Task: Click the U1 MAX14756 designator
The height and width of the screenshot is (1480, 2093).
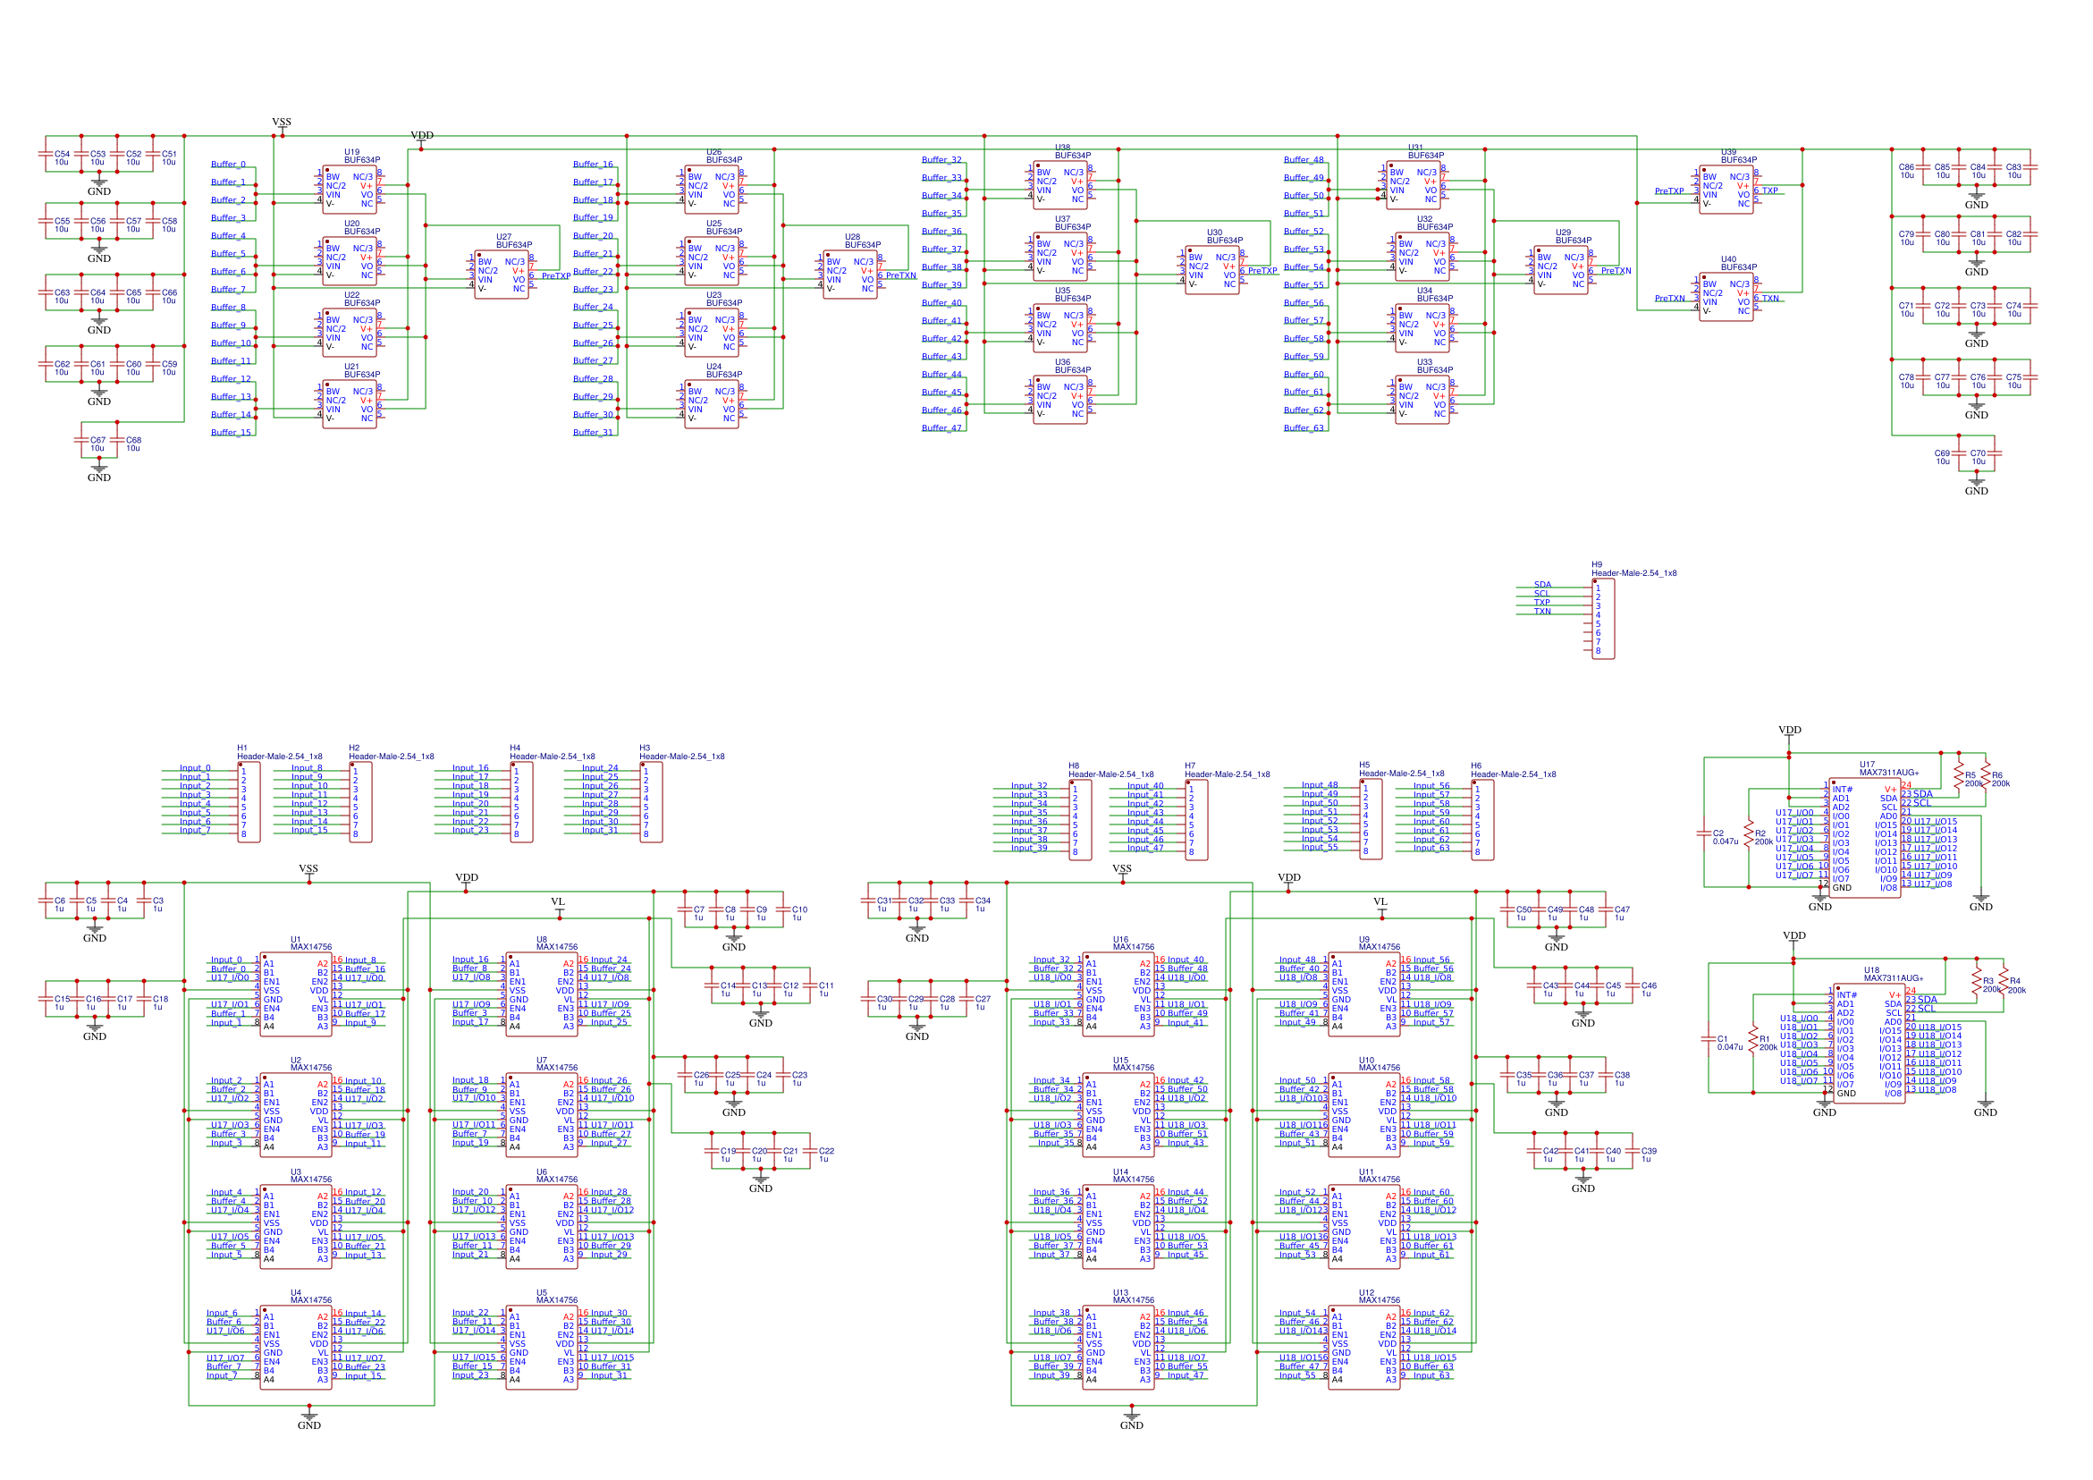Action: (311, 943)
